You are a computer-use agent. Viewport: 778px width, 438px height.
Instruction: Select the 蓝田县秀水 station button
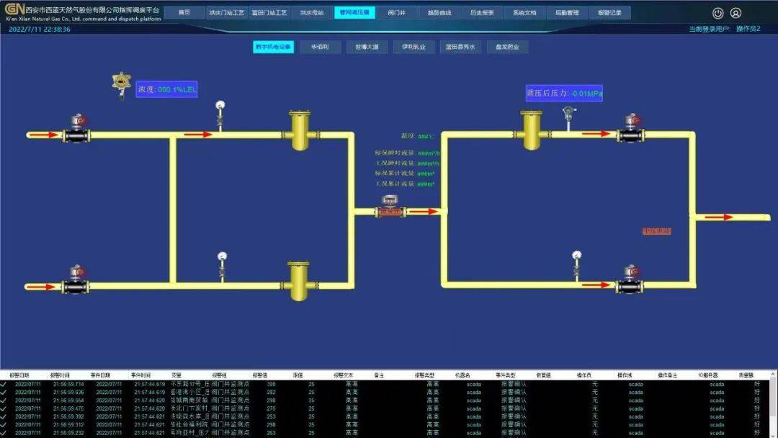click(460, 47)
